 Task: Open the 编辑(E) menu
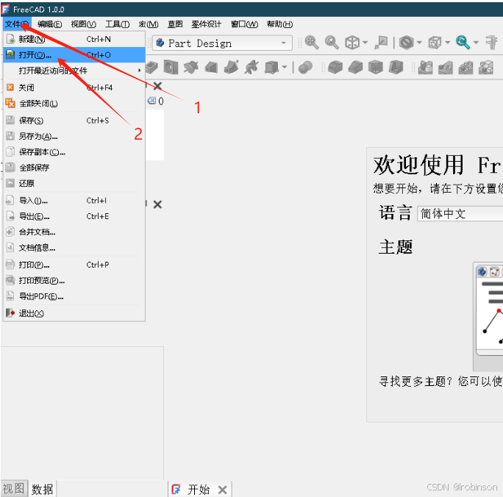[x=49, y=24]
